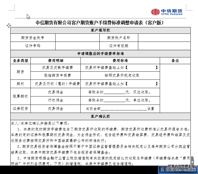The image size is (198, 174).
Task: Click the paragraph starting 1、本表约定的期货手续费
Action: (x=101, y=135)
